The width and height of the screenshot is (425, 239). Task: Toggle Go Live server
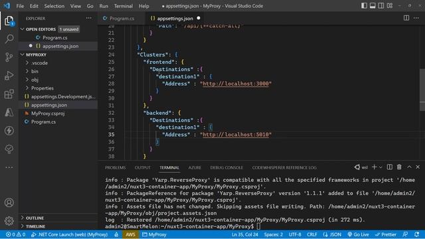point(358,234)
